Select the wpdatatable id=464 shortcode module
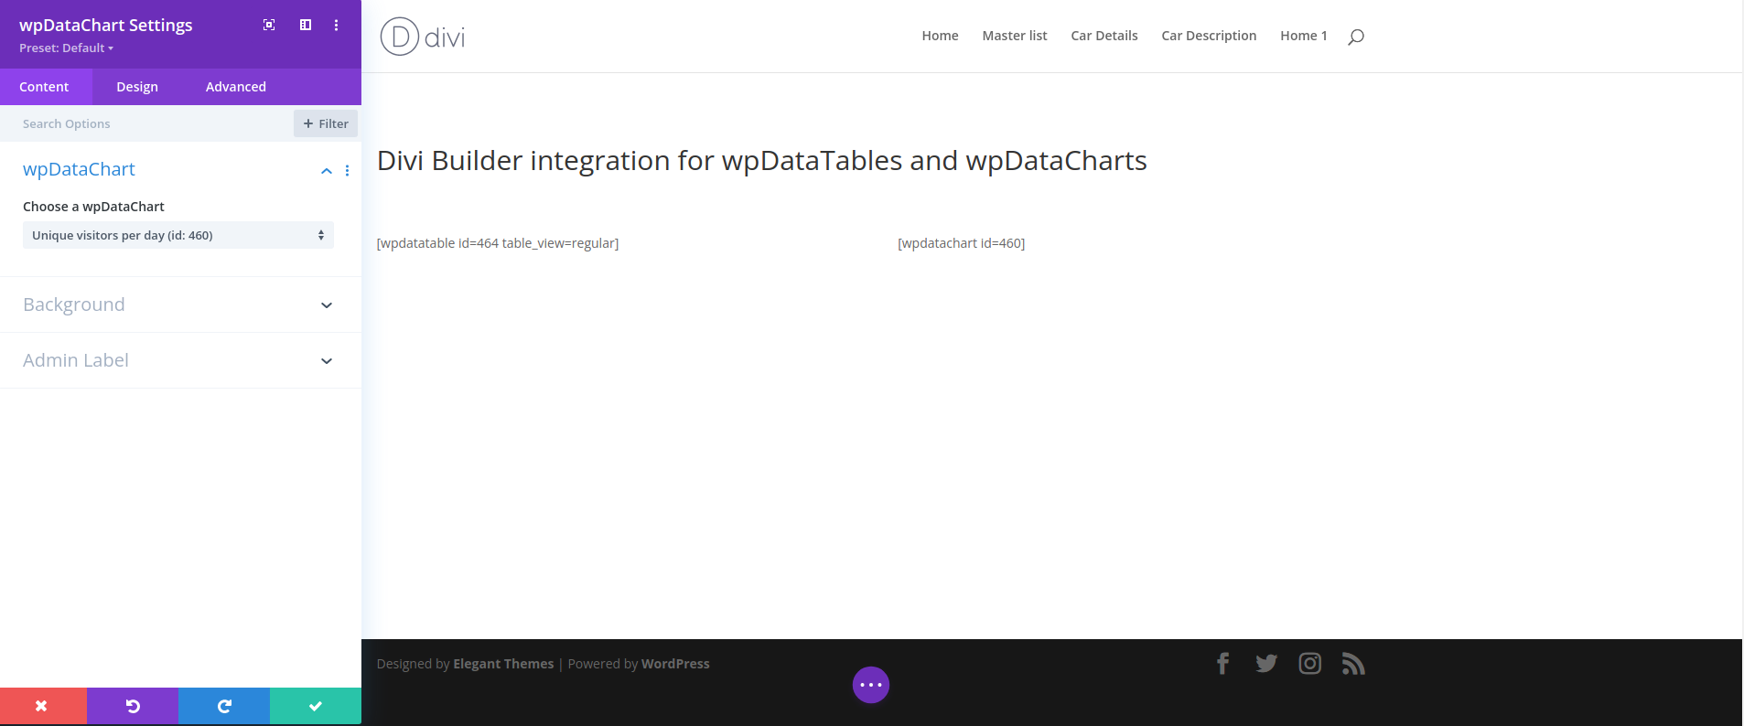This screenshot has height=726, width=1744. [x=498, y=243]
